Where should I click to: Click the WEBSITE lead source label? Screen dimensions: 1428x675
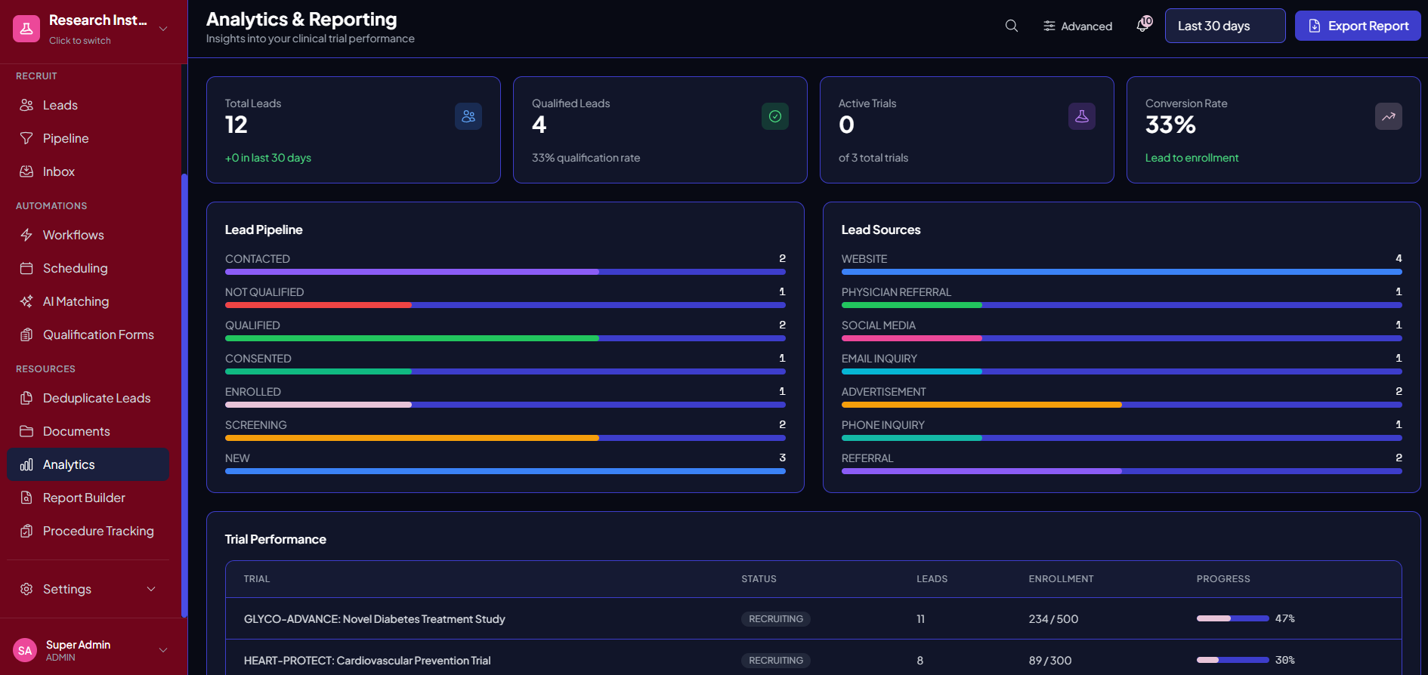864,259
